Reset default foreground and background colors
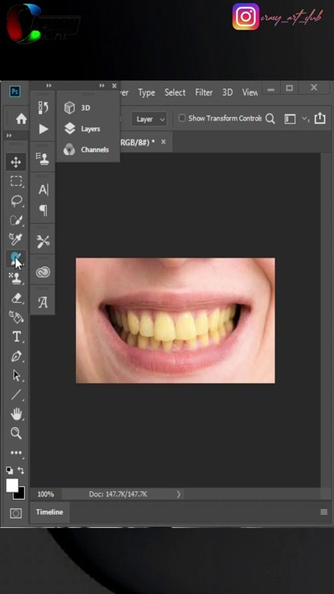 coord(9,470)
